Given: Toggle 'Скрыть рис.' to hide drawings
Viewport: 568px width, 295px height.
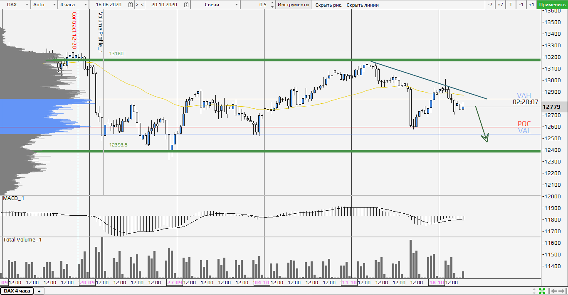Looking at the screenshot, I should click(x=328, y=5).
